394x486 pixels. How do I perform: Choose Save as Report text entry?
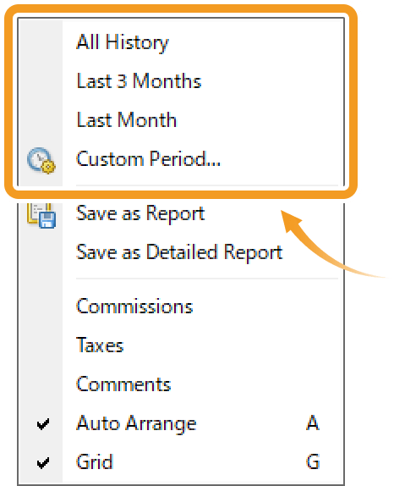point(140,214)
